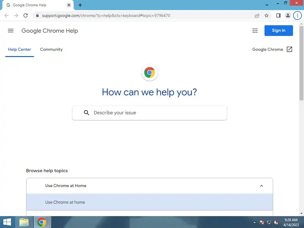Switch to the Community tab
304x228 pixels.
[51, 50]
